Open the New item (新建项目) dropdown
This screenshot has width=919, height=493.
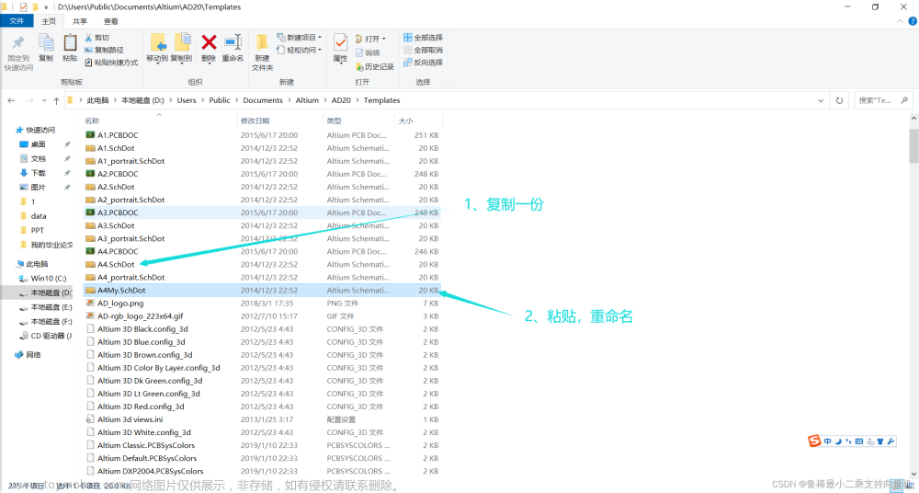pos(300,38)
